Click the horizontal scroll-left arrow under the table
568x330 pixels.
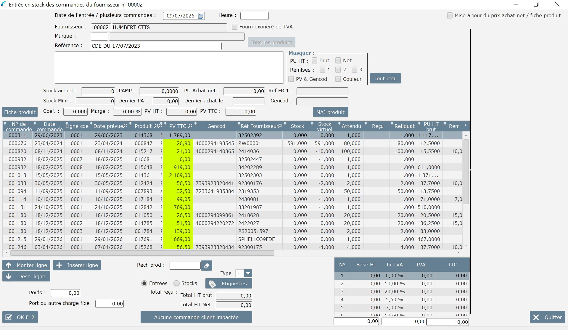point(7,253)
